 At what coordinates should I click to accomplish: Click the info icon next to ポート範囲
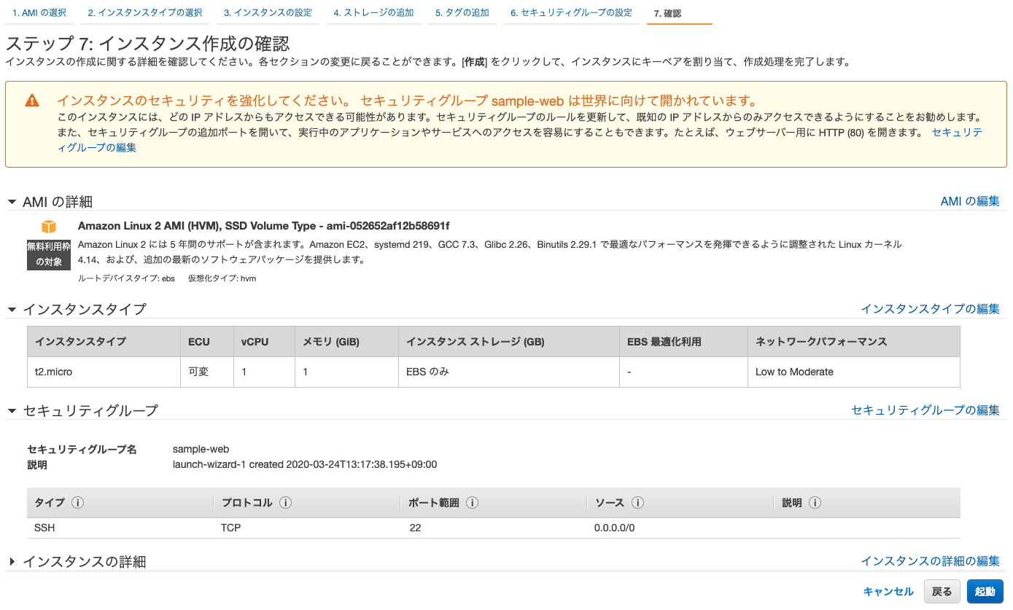[472, 503]
